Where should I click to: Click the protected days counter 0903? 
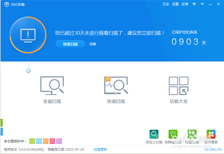(x=185, y=42)
